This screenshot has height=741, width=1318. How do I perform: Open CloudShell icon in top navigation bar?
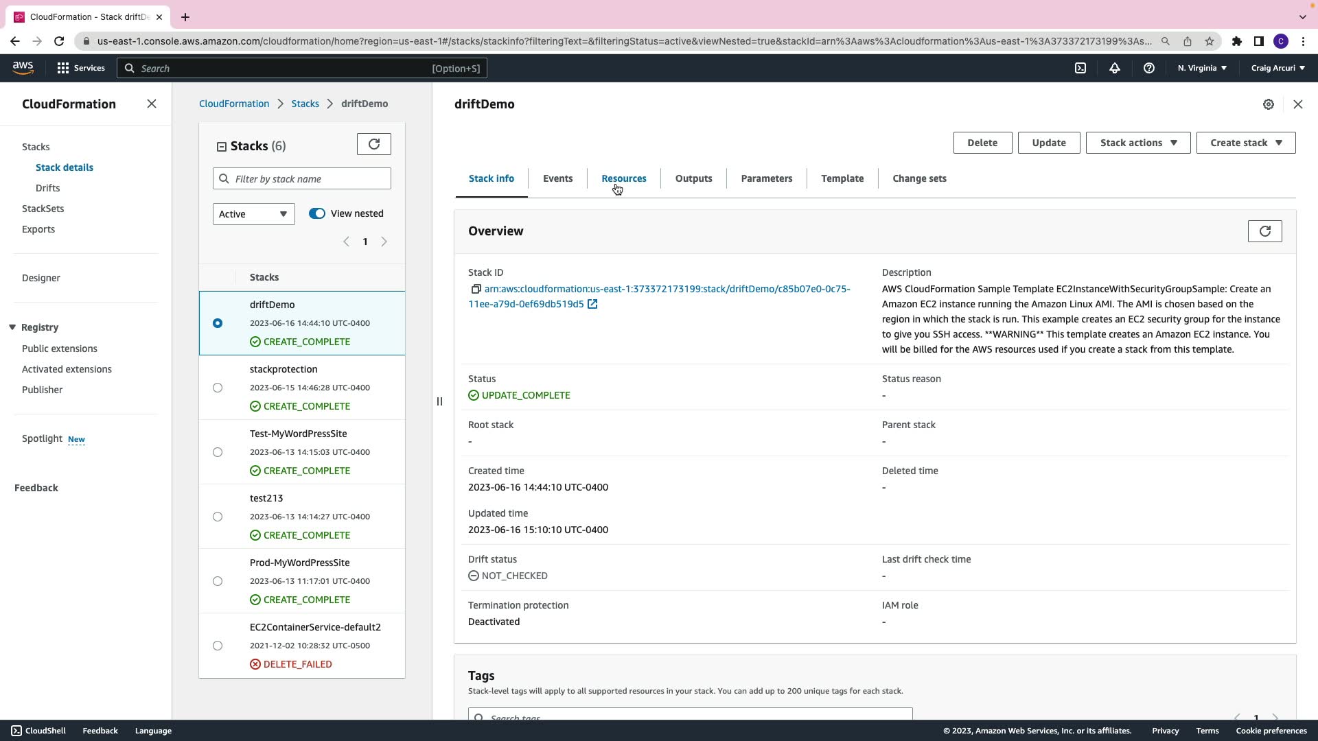(1080, 68)
